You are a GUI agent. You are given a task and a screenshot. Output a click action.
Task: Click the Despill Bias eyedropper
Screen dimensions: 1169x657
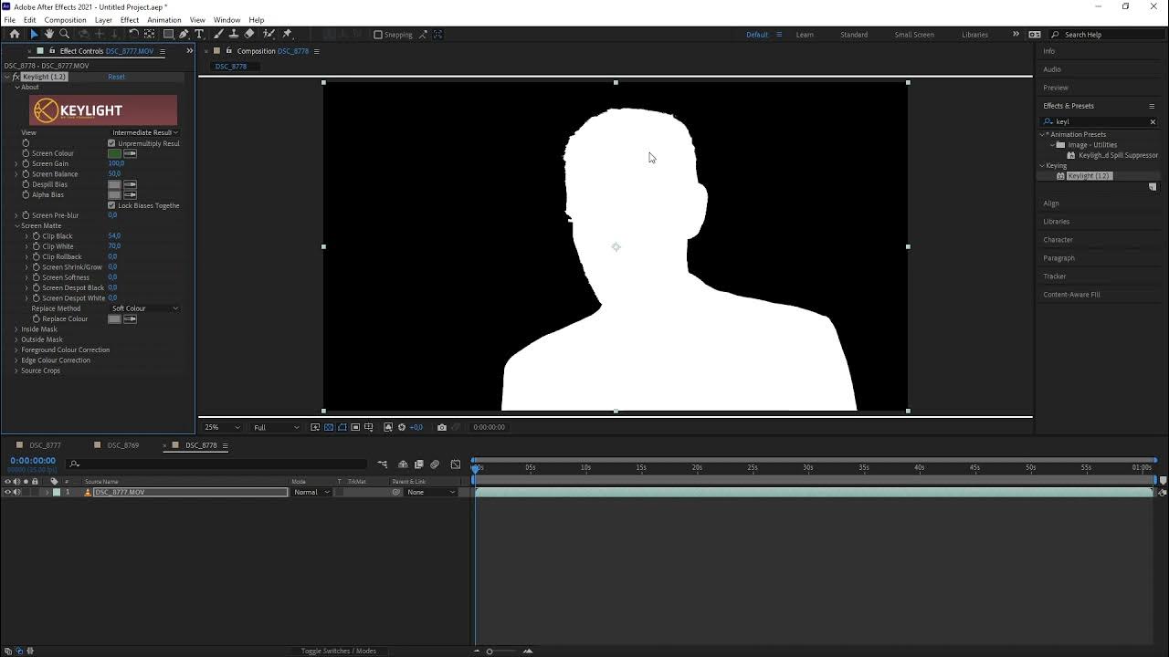130,184
